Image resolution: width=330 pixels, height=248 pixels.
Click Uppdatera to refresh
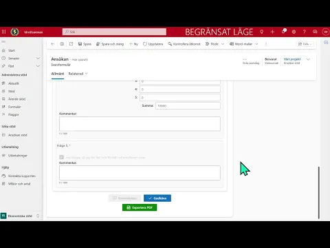point(153,44)
